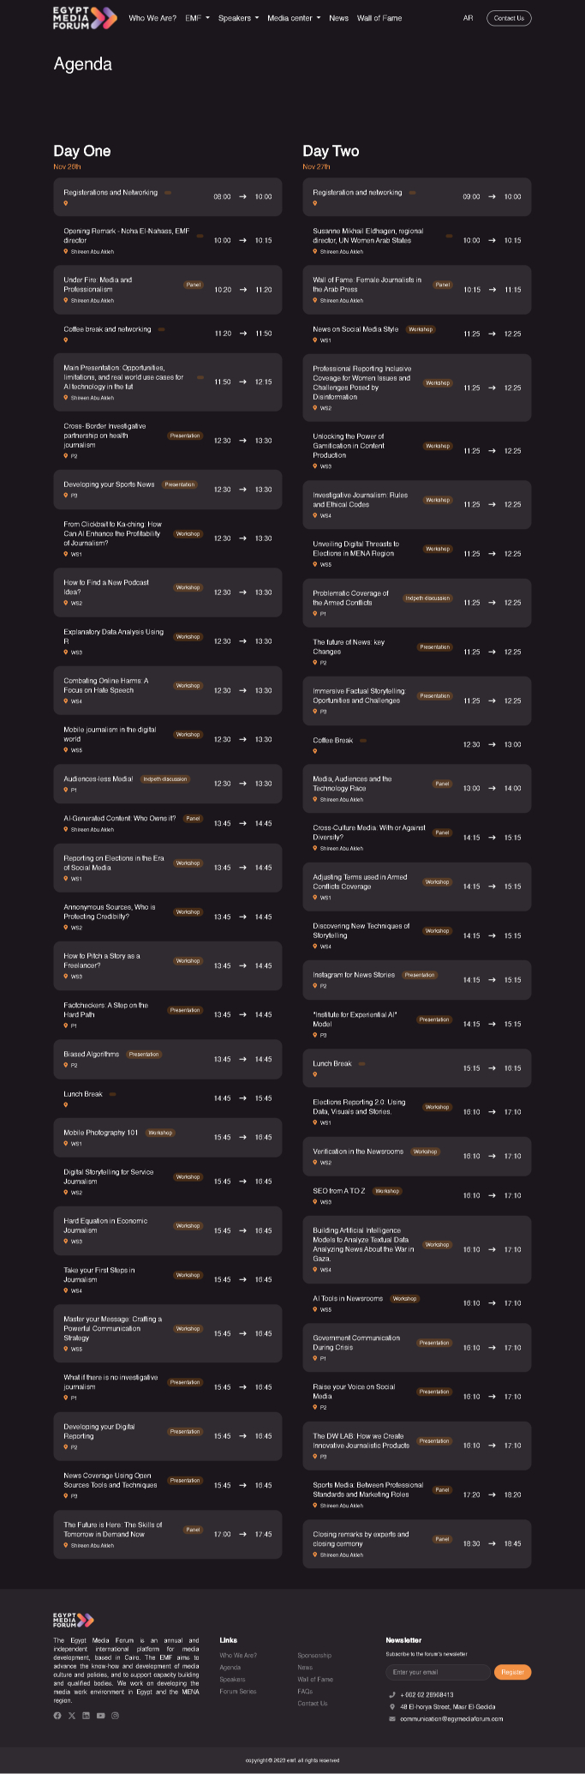
Task: Expand the Speakers dropdown in navbar
Action: (x=238, y=18)
